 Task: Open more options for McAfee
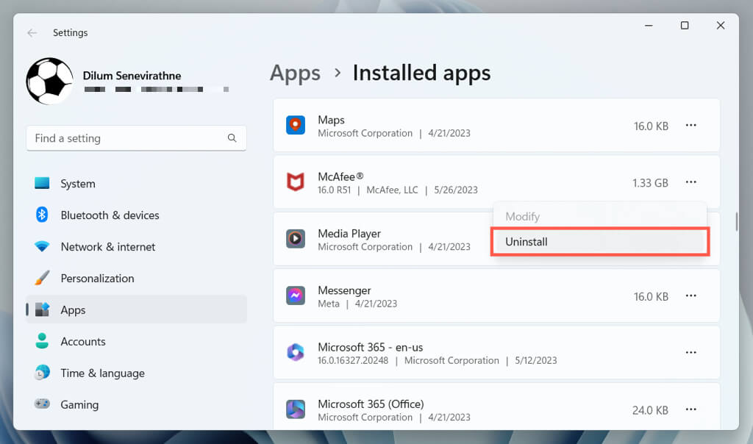[691, 182]
